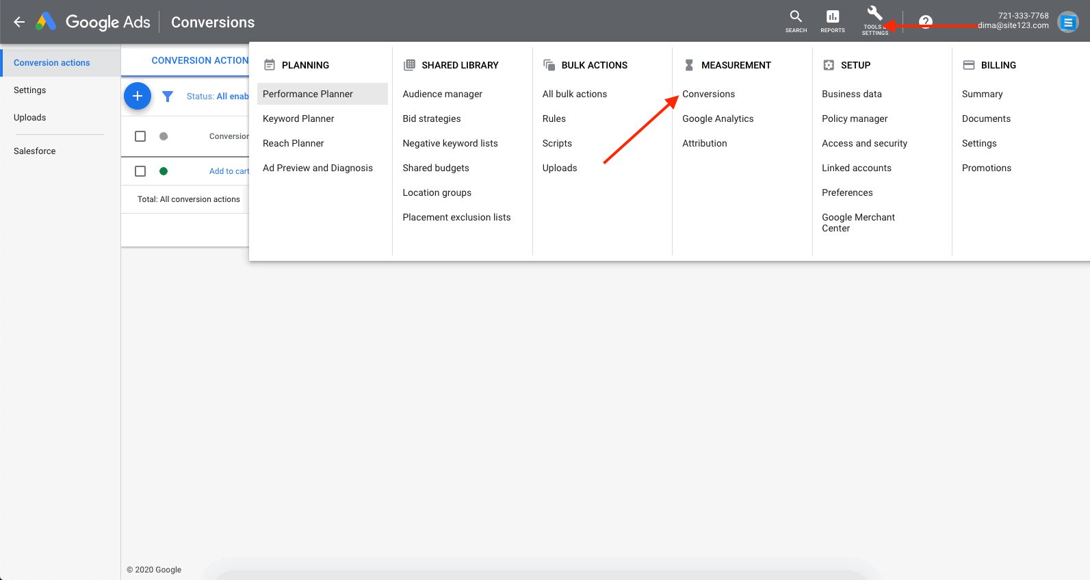
Task: Click the Shared Library grid icon
Action: [x=409, y=65]
